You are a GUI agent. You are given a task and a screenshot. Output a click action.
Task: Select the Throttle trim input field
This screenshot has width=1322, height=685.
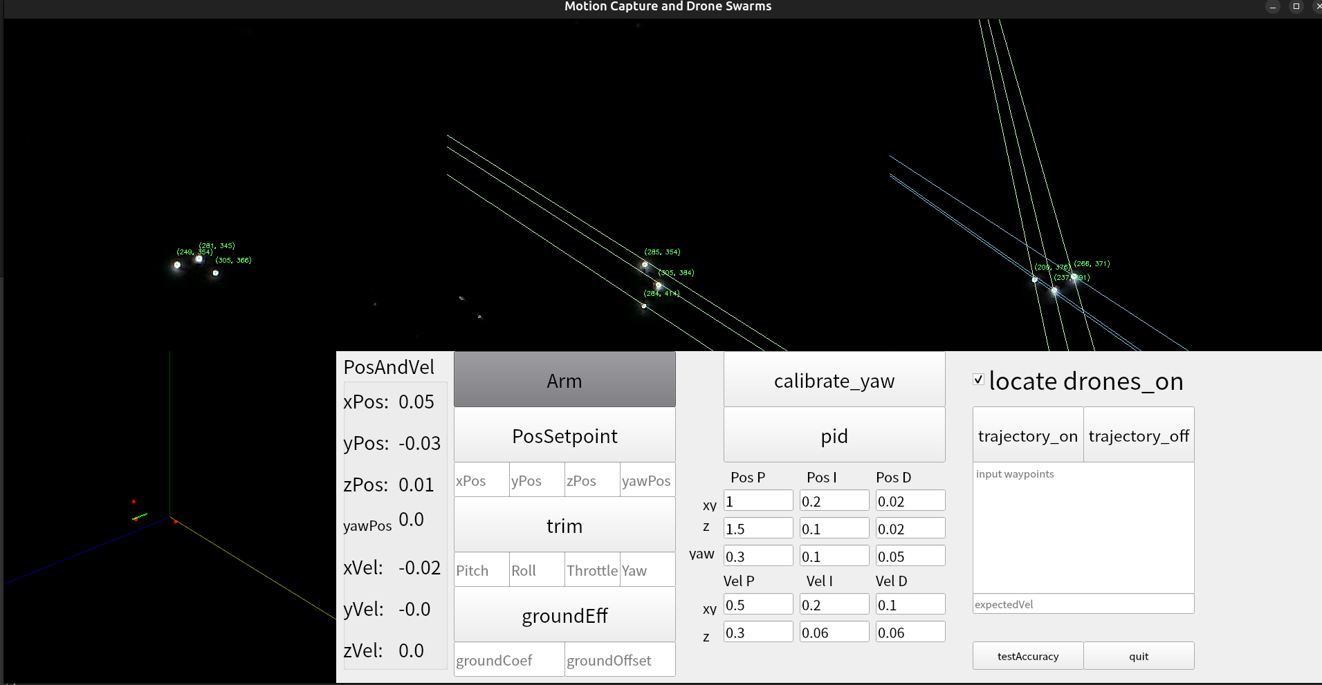[x=592, y=570]
